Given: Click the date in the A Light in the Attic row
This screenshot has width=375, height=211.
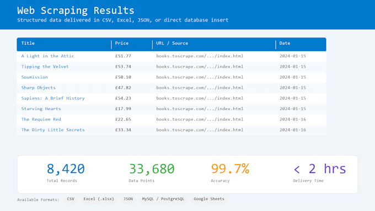Looking at the screenshot, I should click(293, 56).
